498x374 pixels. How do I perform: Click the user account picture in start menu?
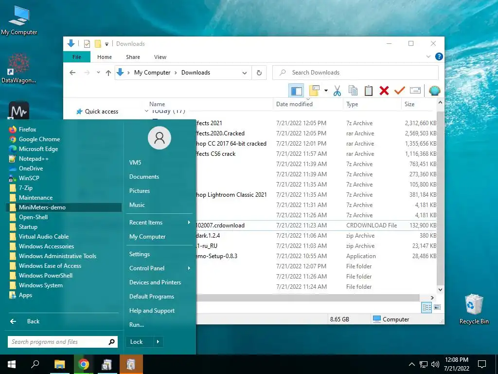[x=160, y=138]
